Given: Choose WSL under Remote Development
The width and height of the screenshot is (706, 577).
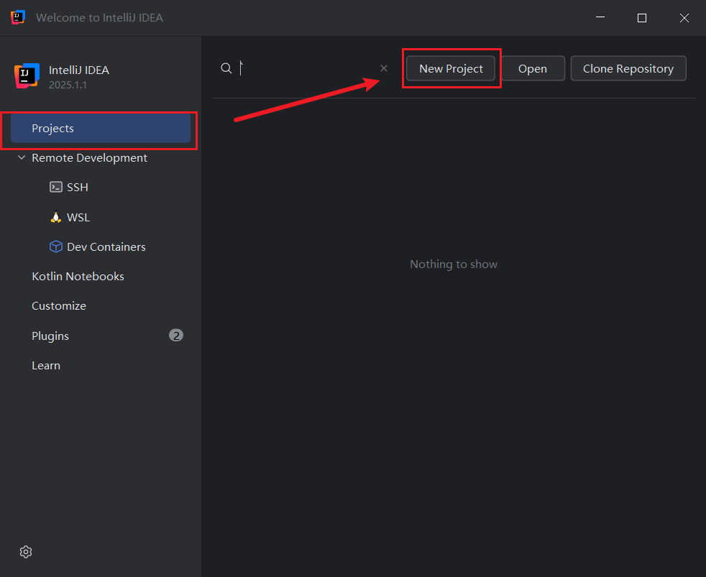Looking at the screenshot, I should [x=78, y=218].
